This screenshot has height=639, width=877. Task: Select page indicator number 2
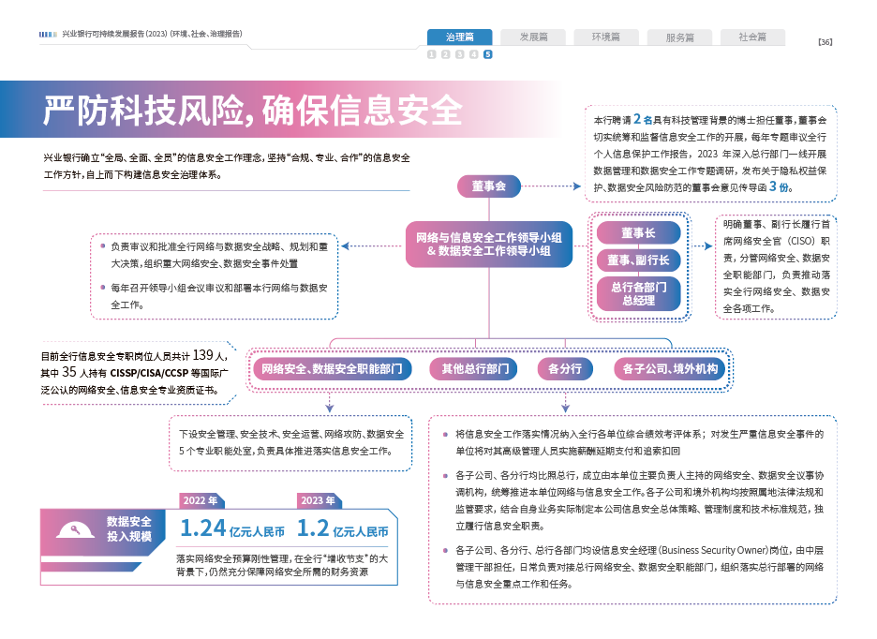445,54
